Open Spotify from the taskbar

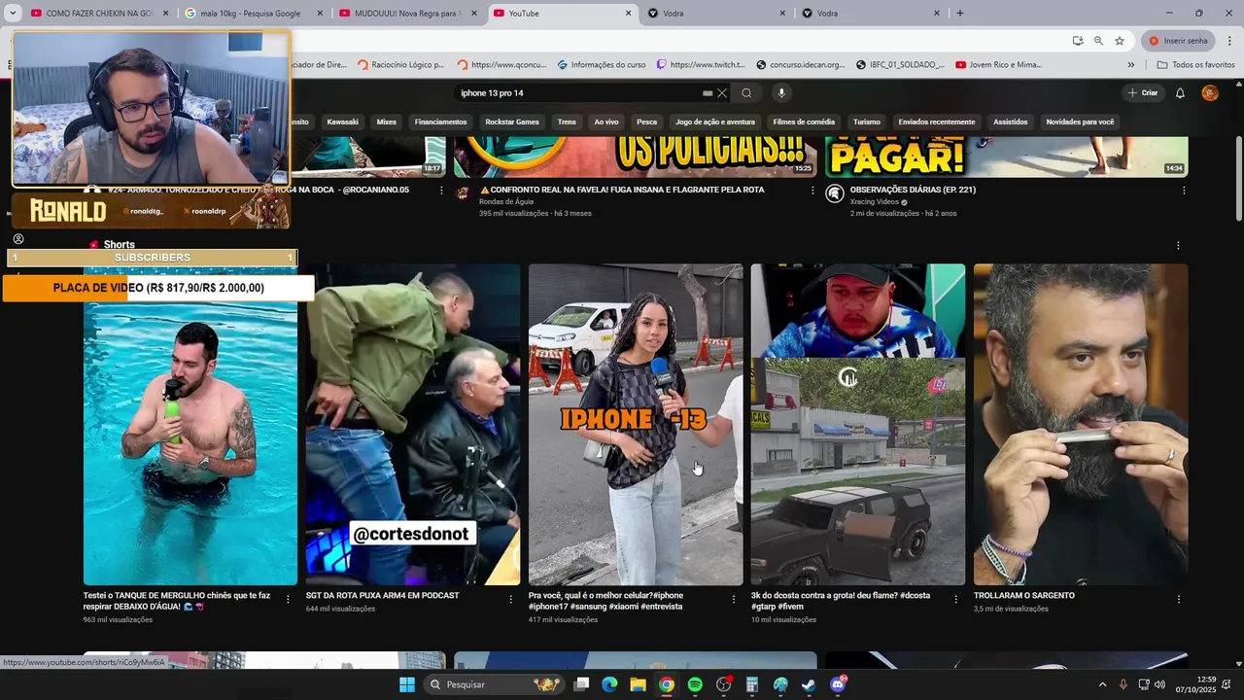pyautogui.click(x=695, y=684)
